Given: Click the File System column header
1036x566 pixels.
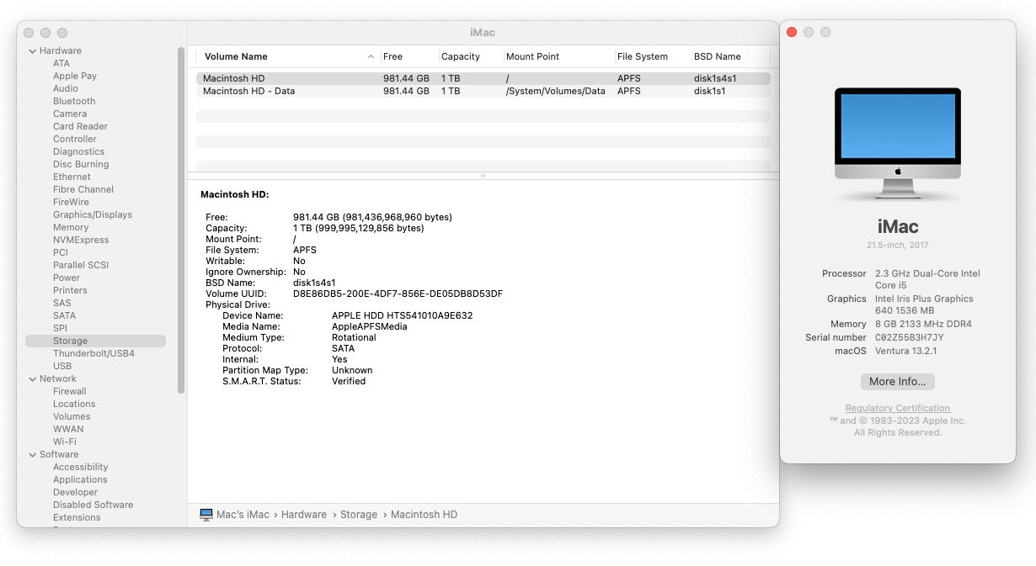Looking at the screenshot, I should pyautogui.click(x=643, y=56).
